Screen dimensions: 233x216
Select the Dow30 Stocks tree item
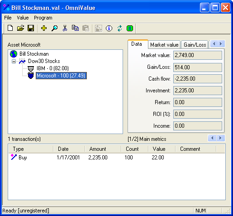[44, 61]
